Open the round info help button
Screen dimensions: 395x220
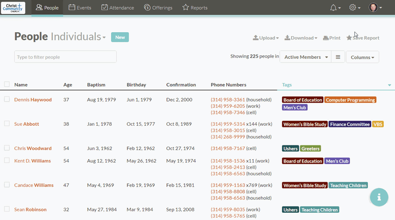coord(379,197)
